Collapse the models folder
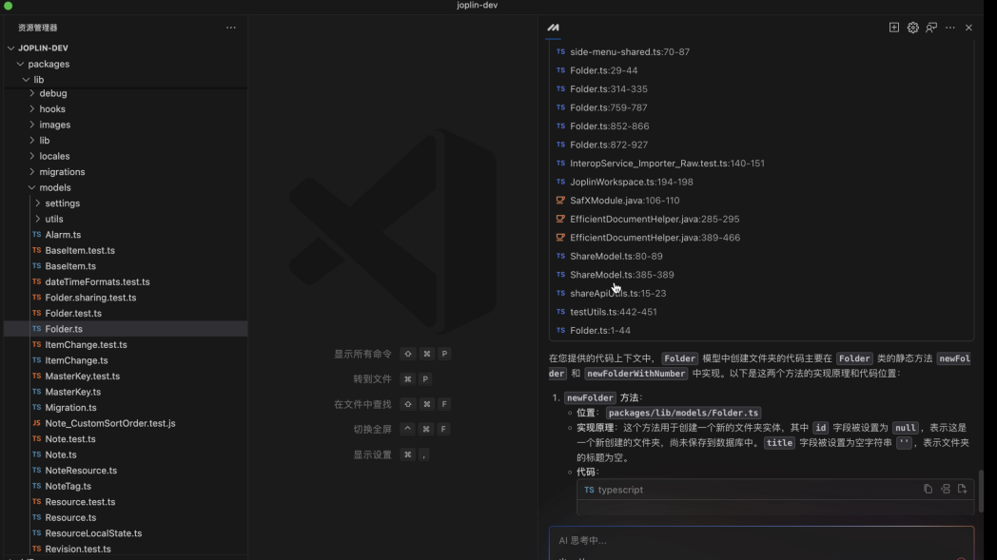 (32, 187)
